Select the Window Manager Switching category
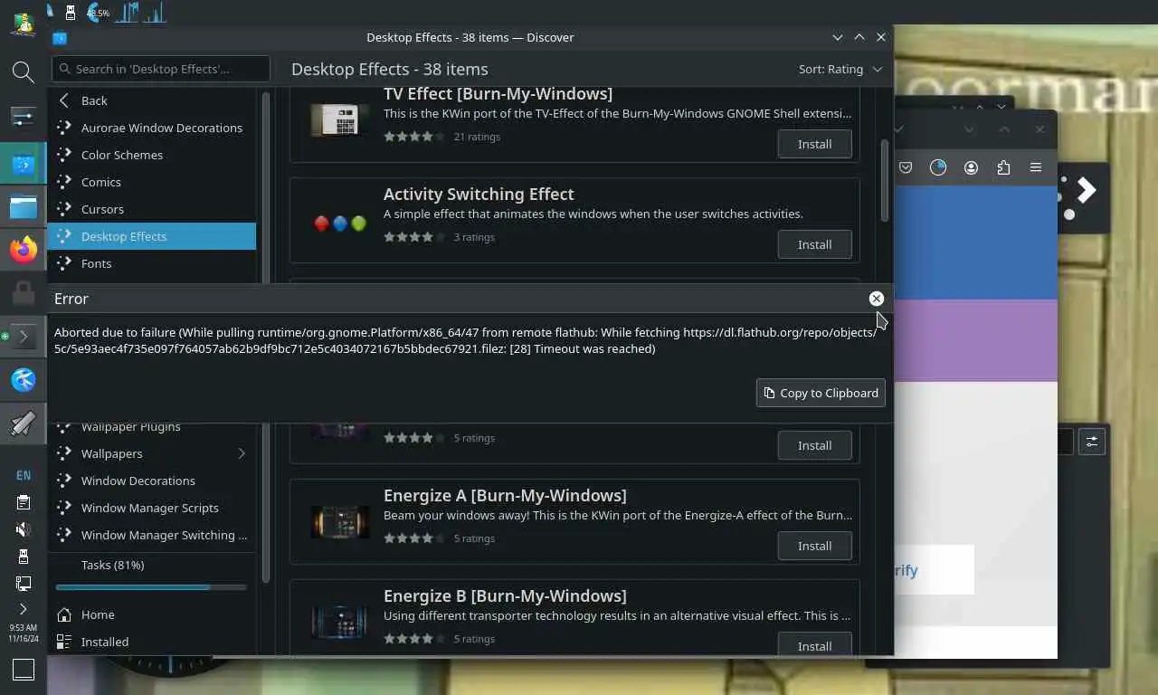This screenshot has height=695, width=1158. point(151,535)
